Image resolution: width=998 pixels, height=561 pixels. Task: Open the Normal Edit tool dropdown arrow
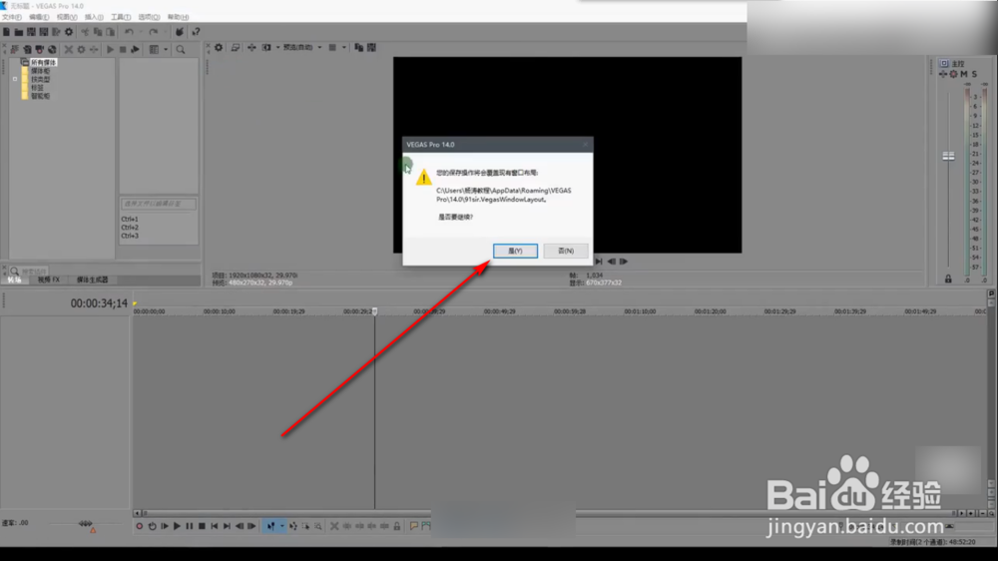pos(282,526)
